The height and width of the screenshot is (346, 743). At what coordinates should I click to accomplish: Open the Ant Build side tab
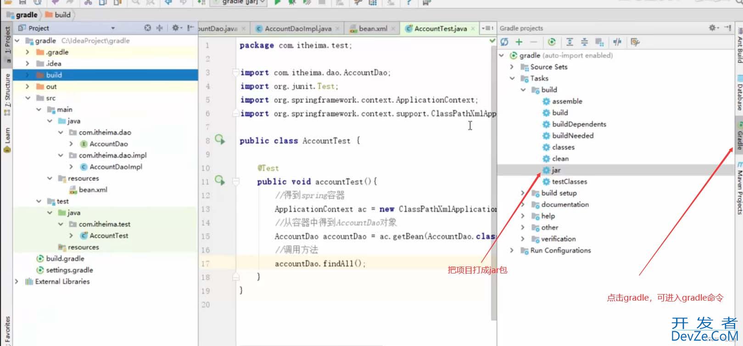pos(739,45)
